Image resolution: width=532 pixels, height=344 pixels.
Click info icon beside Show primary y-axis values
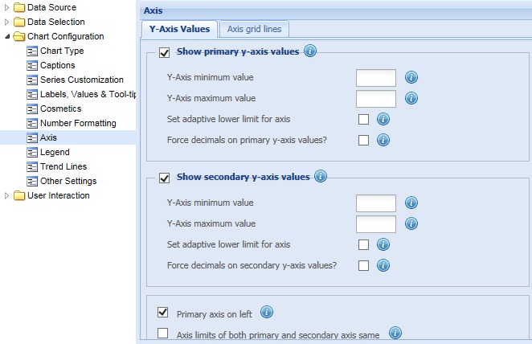pyautogui.click(x=310, y=51)
